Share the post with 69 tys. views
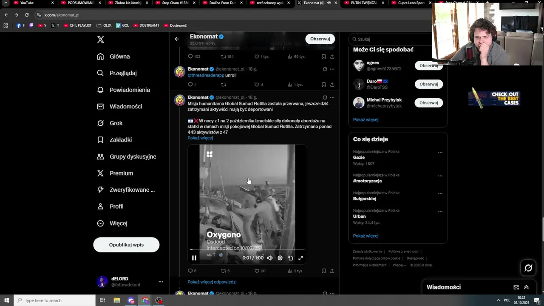544x306 pixels. click(332, 57)
